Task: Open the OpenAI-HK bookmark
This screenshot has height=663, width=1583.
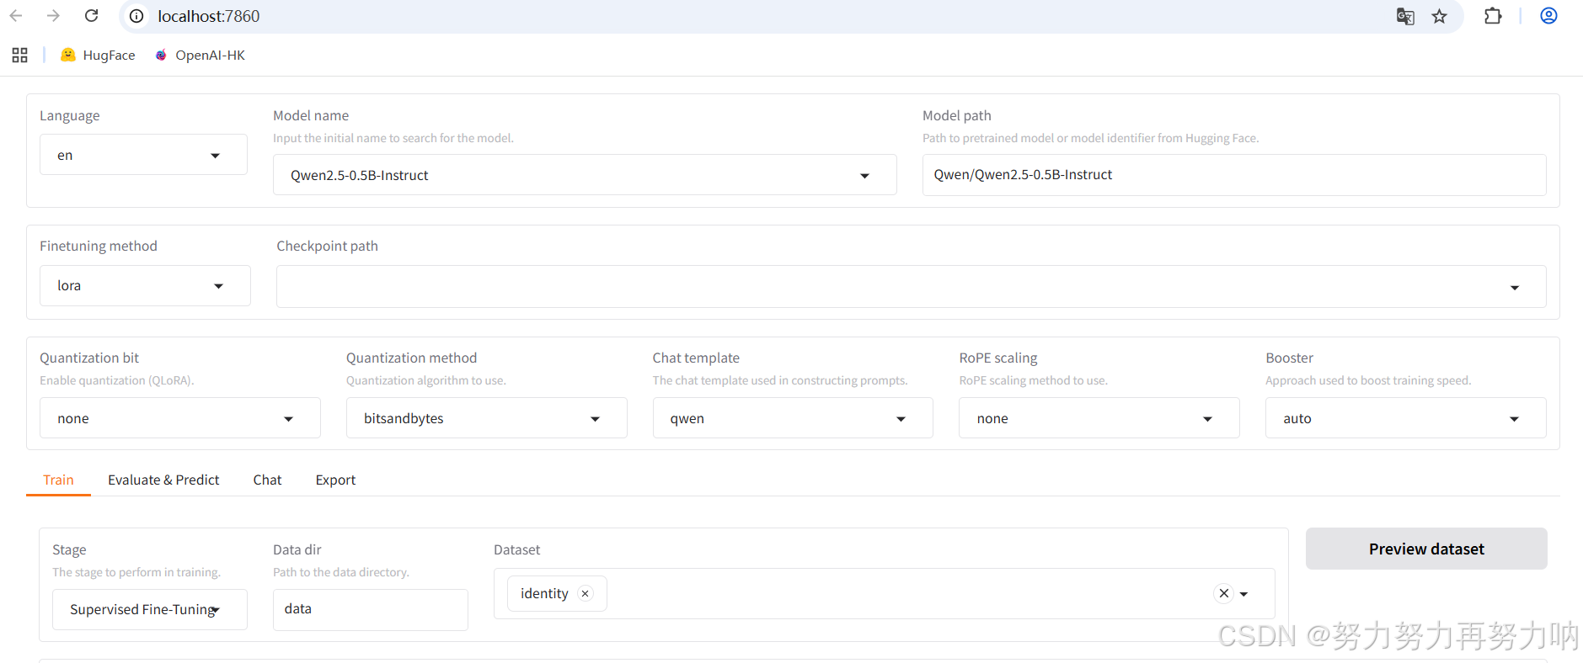Action: [x=200, y=55]
